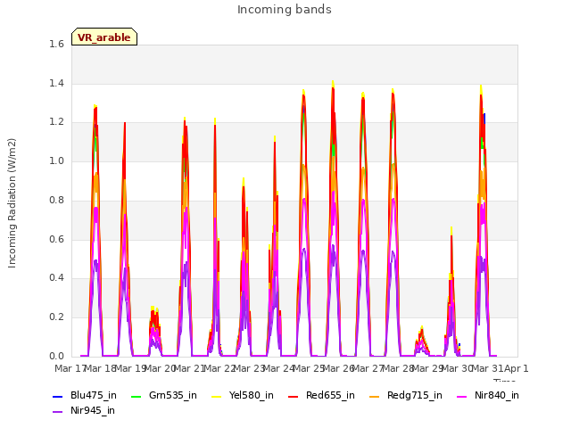Image resolution: width=571 pixels, height=428 pixels.
Task: Click the magenta Nir840_in legend swatch
Action: [x=462, y=396]
